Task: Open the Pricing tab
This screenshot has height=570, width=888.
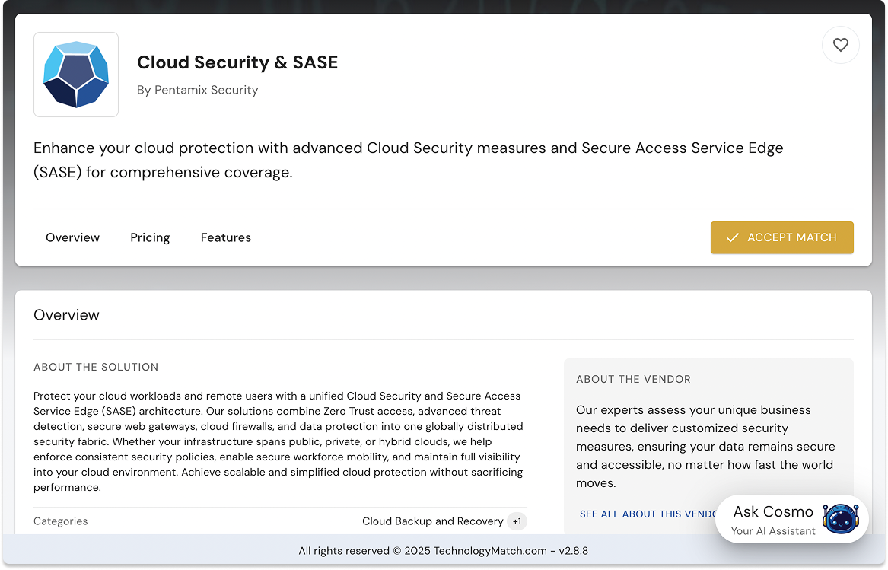Action: click(150, 237)
